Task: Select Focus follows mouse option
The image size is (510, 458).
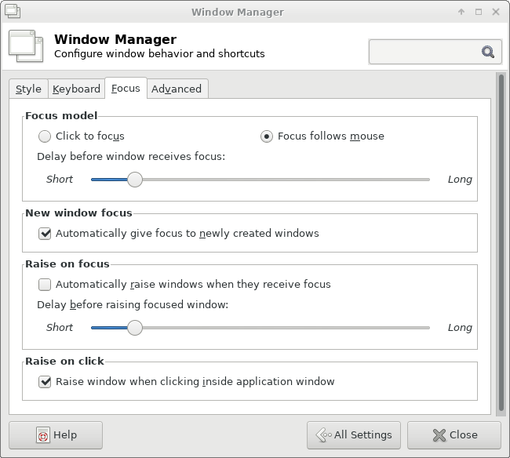Action: pos(267,136)
